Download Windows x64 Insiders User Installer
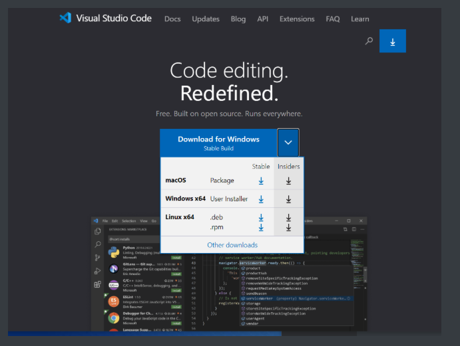 288,199
